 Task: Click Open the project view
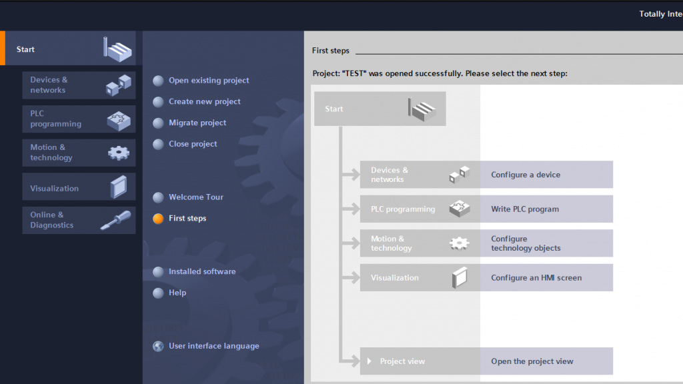(x=546, y=361)
